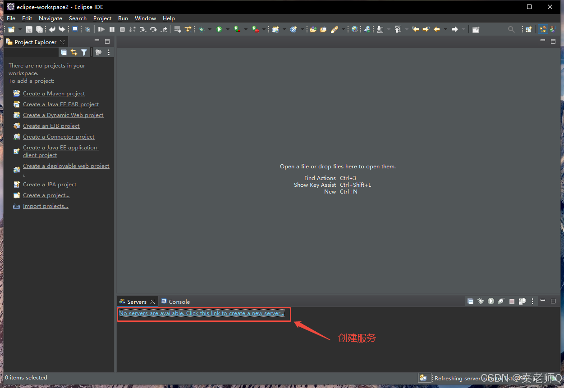
Task: Click Open Perspective icon
Action: pyautogui.click(x=528, y=29)
